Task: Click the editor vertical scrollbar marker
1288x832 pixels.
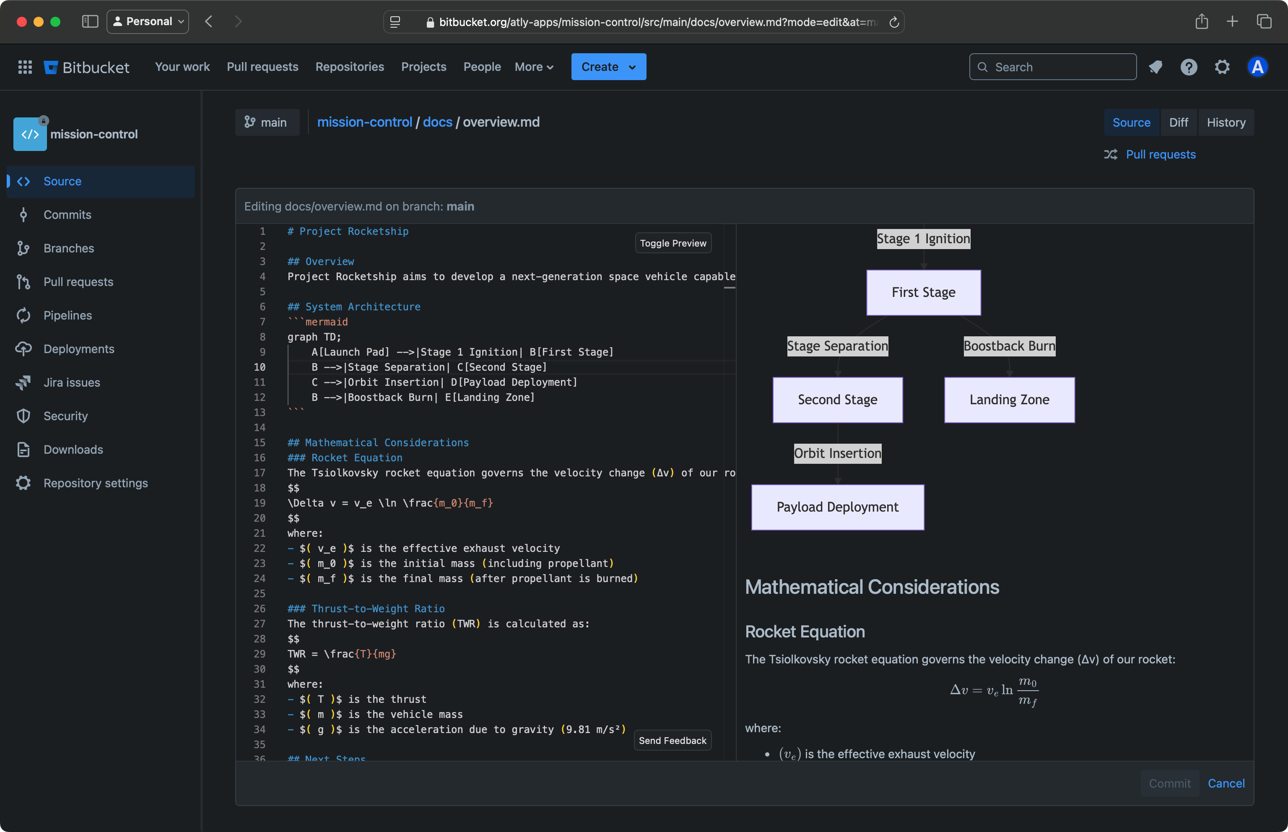Action: click(x=730, y=287)
